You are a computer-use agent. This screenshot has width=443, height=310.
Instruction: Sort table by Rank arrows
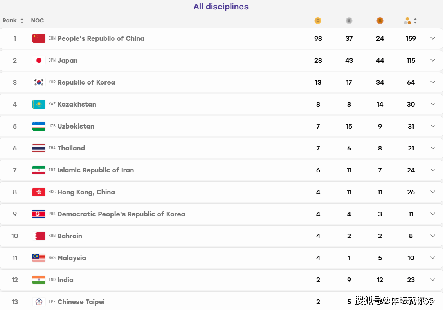coord(22,21)
